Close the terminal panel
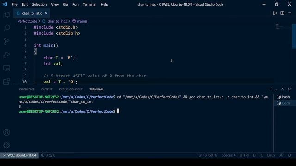296x166 pixels. [x=290, y=89]
